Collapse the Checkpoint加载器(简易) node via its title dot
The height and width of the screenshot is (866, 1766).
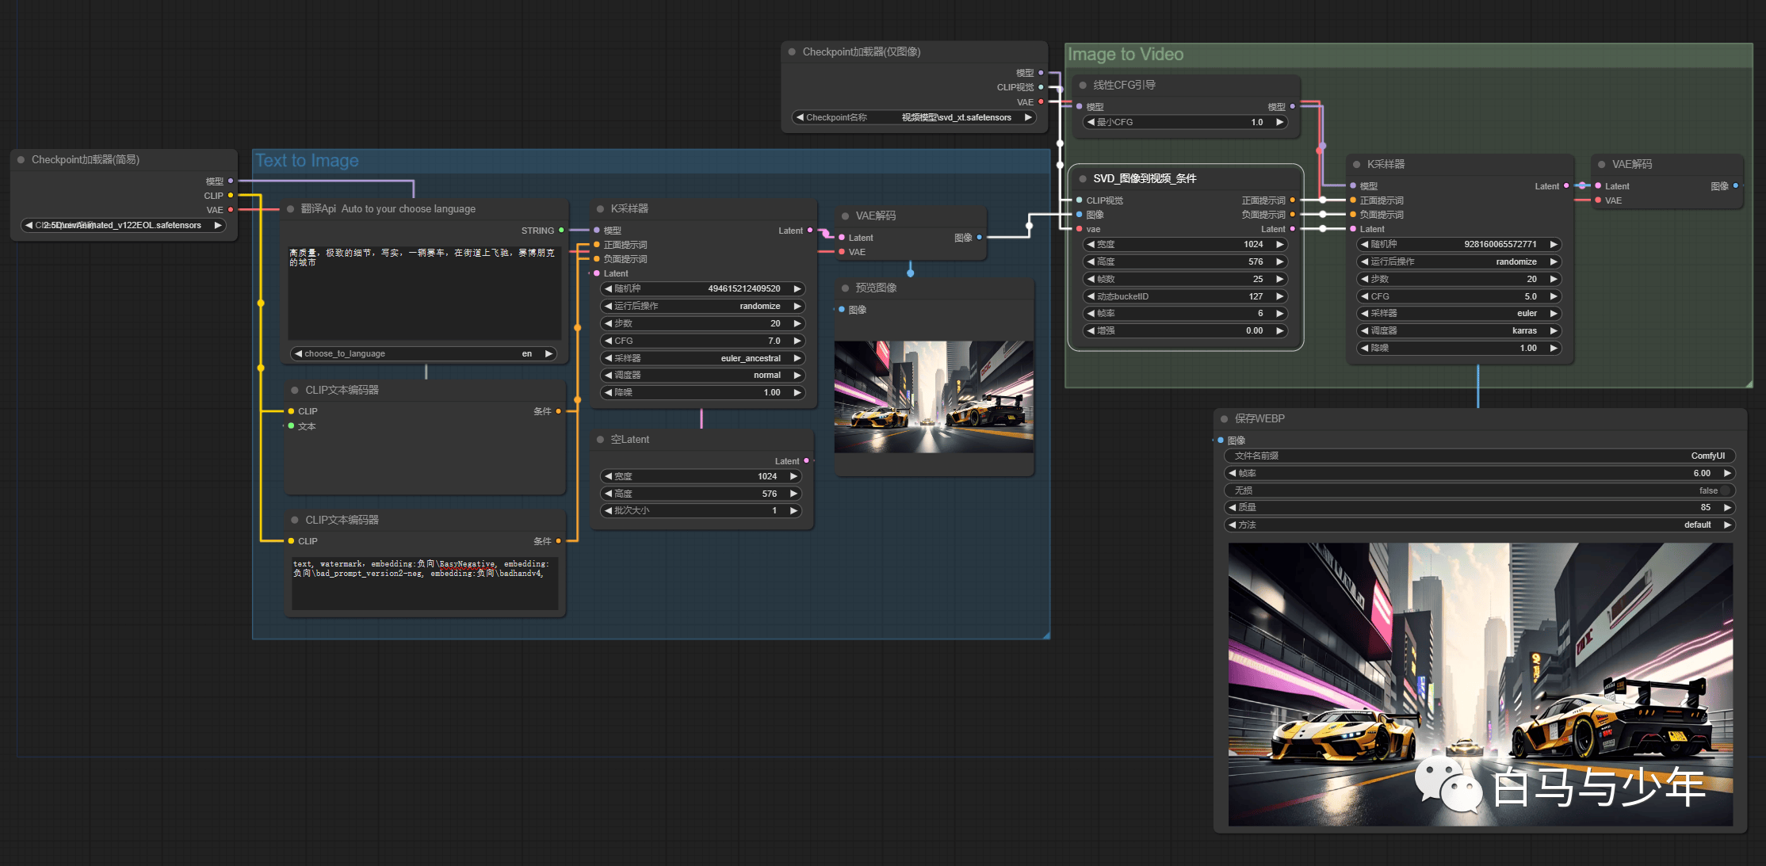[x=21, y=160]
